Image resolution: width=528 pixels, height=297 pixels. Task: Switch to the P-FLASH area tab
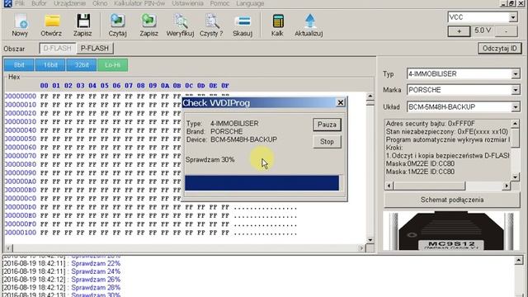tap(95, 48)
